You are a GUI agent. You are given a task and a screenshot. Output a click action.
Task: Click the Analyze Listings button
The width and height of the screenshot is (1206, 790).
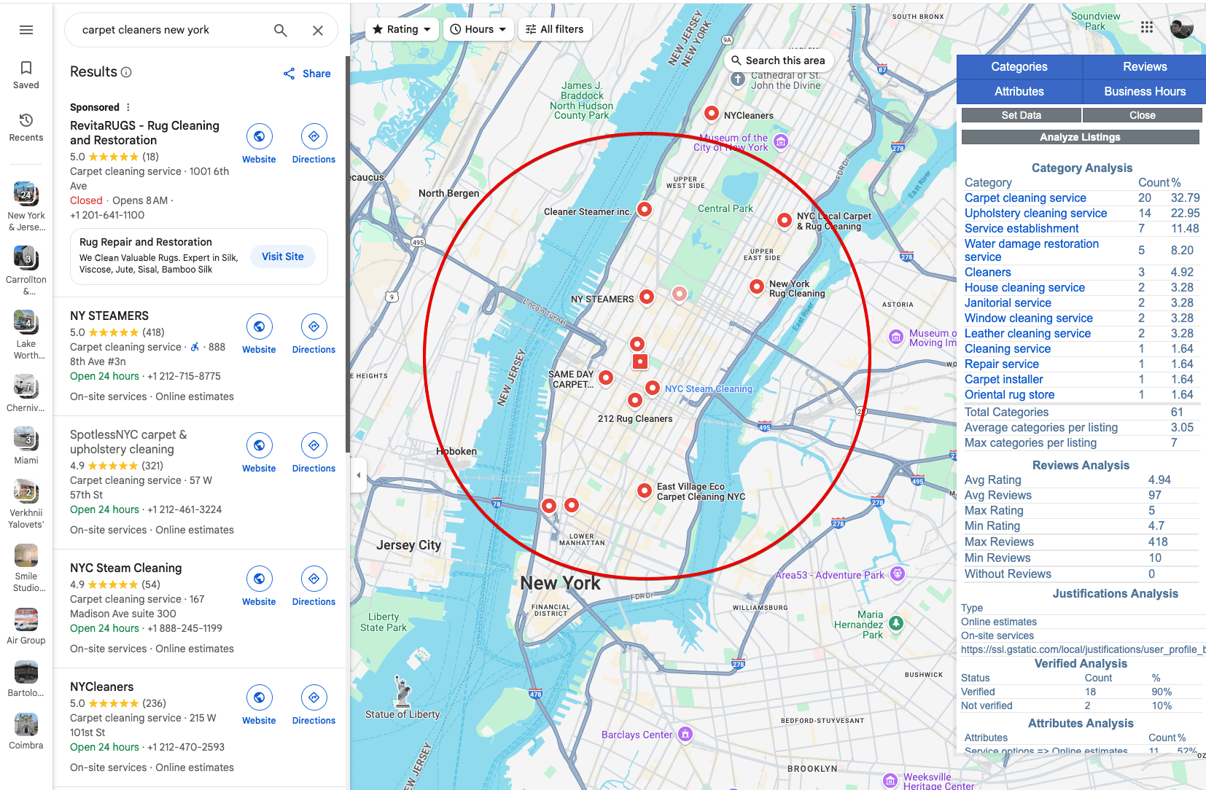pyautogui.click(x=1080, y=137)
